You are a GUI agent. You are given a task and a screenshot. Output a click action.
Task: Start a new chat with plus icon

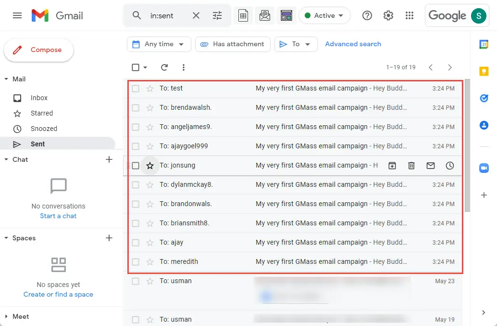tap(109, 159)
